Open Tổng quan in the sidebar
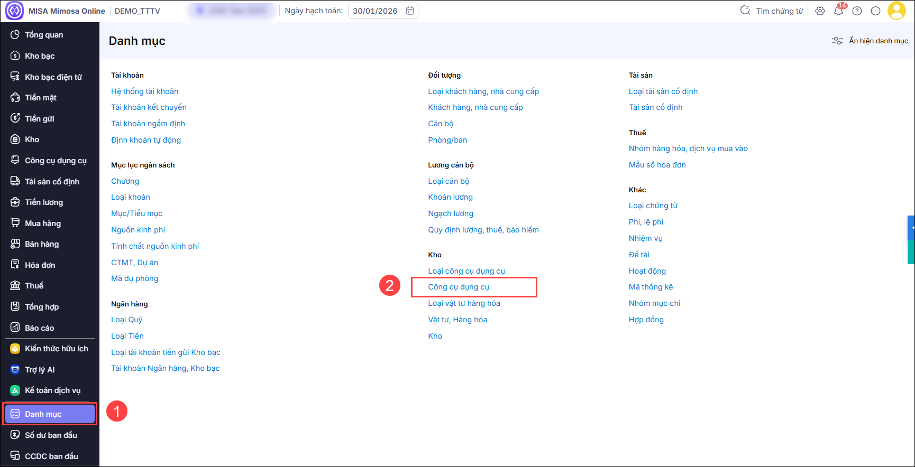 44,35
